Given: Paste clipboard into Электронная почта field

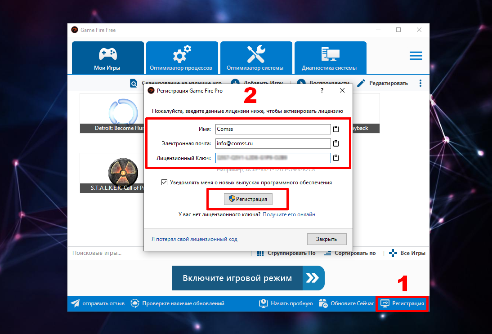Looking at the screenshot, I should click(336, 143).
